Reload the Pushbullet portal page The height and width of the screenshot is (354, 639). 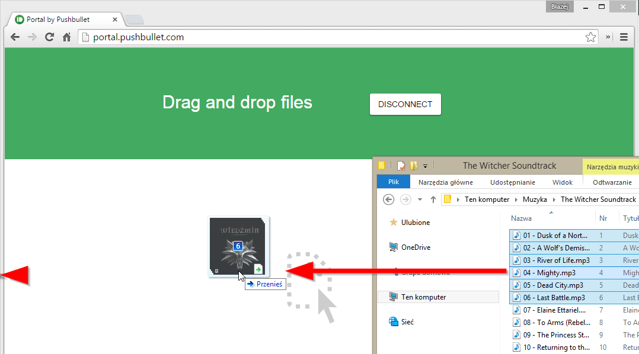(x=50, y=37)
